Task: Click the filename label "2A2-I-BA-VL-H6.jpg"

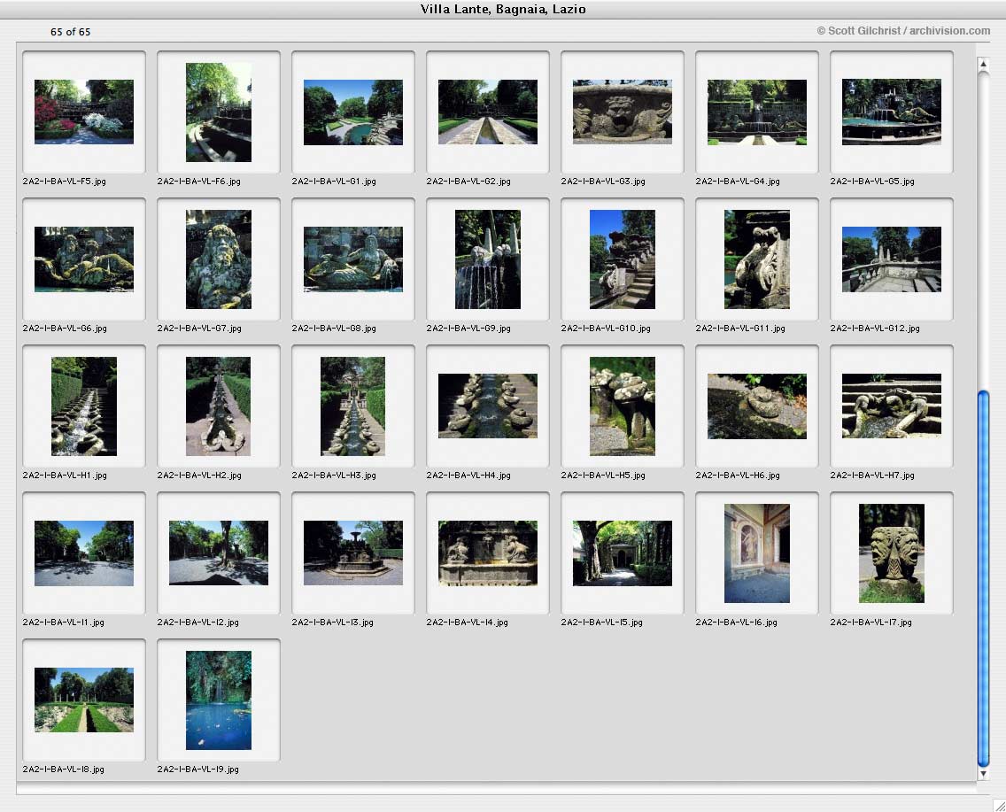Action: tap(738, 476)
